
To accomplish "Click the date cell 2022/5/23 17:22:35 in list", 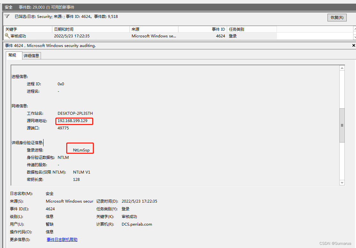I will [72, 36].
